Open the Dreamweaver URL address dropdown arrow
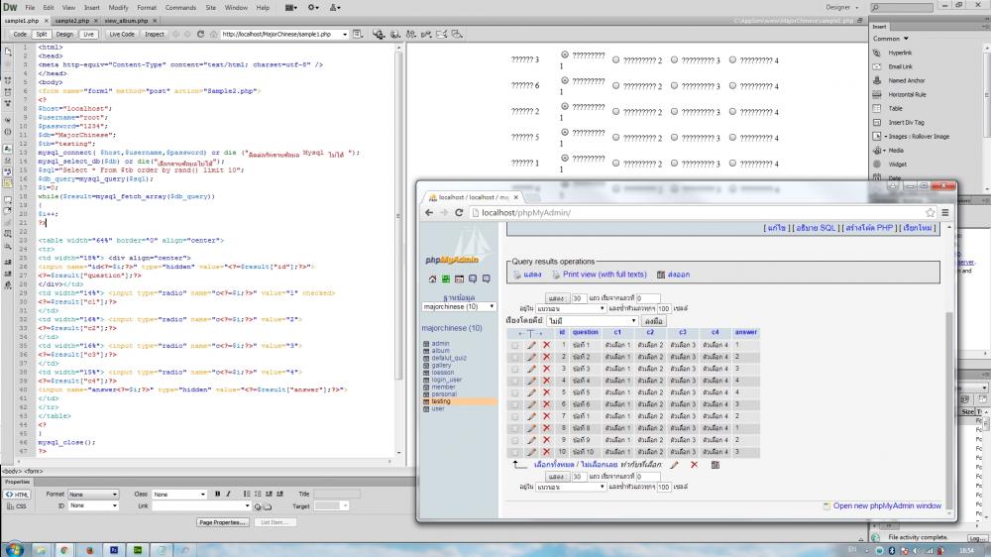Screen dimensions: 991x557 [x=345, y=34]
